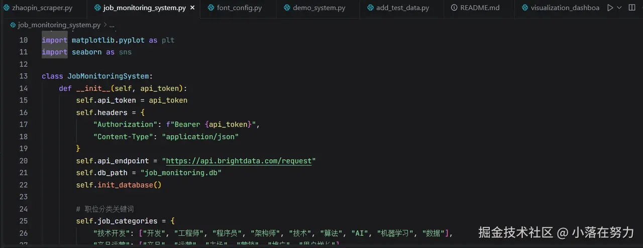
Task: Click the __init__ method definition
Action: pyautogui.click(x=93, y=88)
